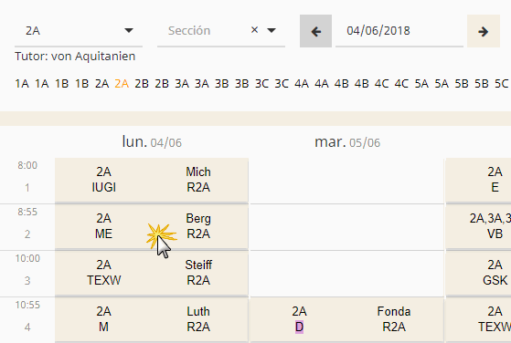Open the M lesson with Luth

tap(152, 319)
